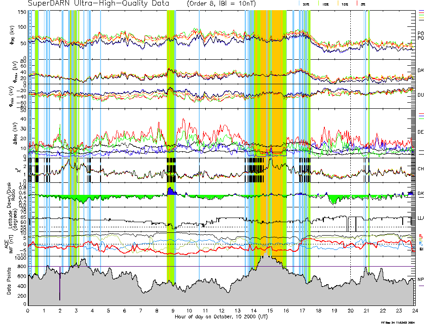This screenshot has height=324, width=424.
Task: Click the hour 12 tick label
Action: click(221, 311)
